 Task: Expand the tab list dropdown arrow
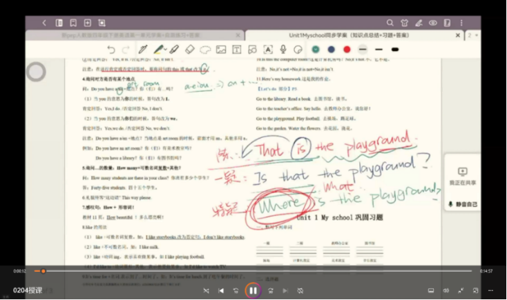[x=476, y=35]
